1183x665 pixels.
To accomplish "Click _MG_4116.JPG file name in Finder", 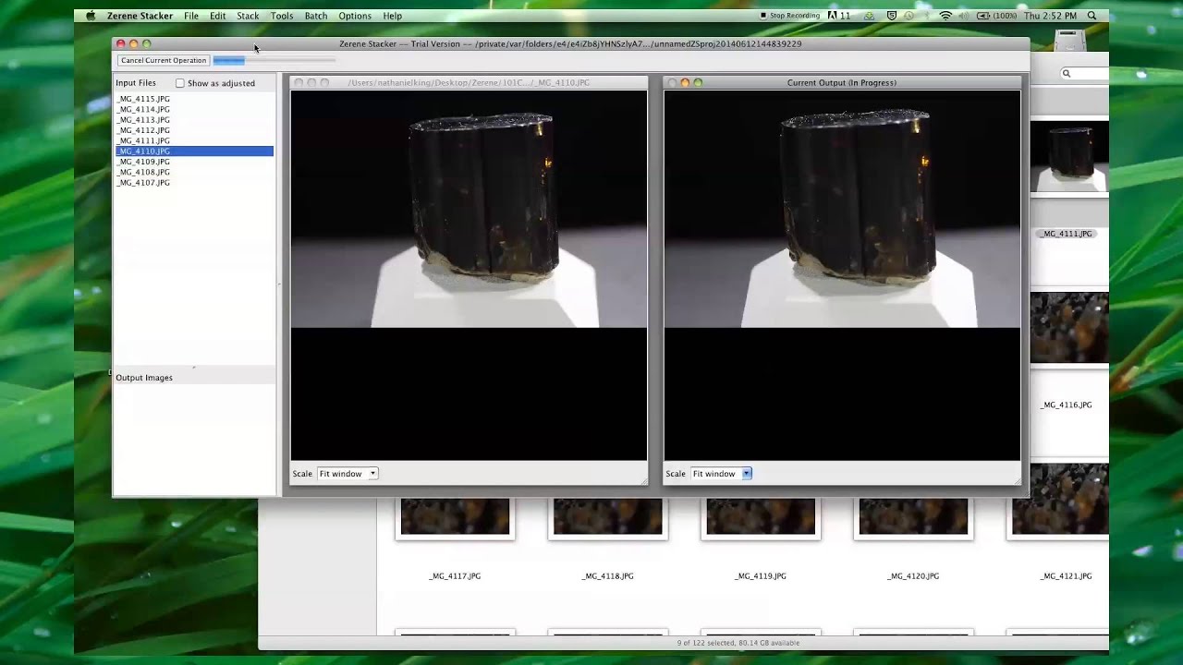I will 1066,405.
